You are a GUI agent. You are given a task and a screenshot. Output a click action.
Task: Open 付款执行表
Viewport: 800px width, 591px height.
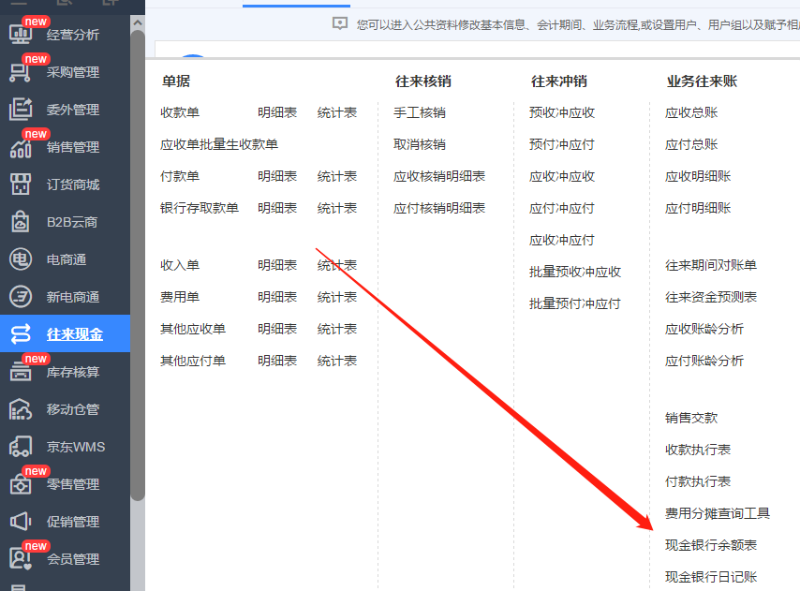[x=698, y=481]
